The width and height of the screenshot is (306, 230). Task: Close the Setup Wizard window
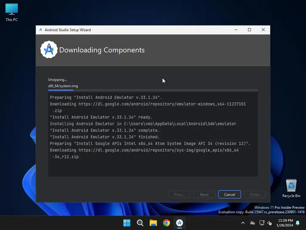(263, 30)
